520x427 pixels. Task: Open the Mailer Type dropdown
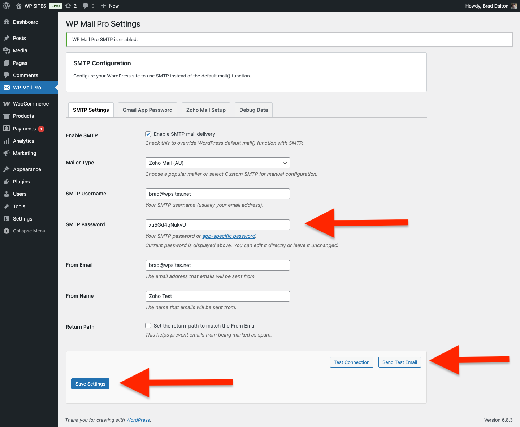217,163
